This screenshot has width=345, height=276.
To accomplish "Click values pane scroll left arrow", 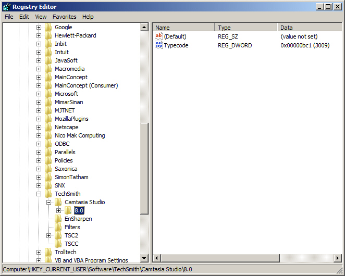I will (x=156, y=258).
